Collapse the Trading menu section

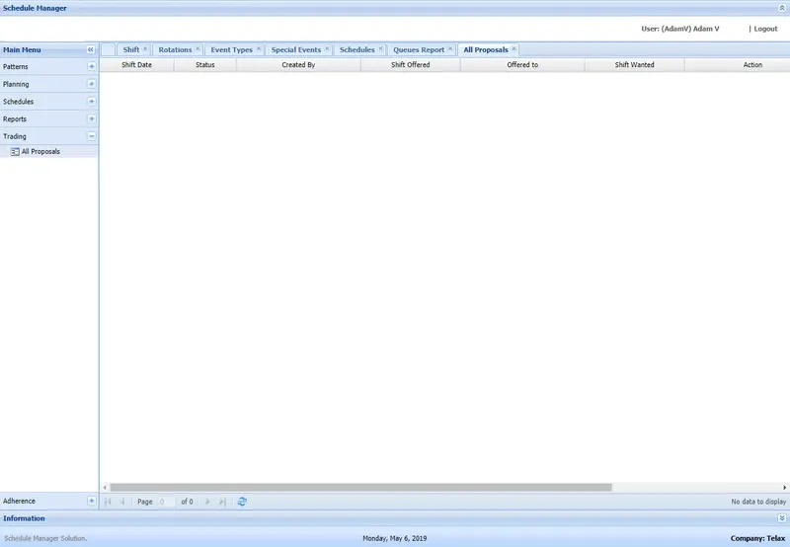pyautogui.click(x=91, y=136)
